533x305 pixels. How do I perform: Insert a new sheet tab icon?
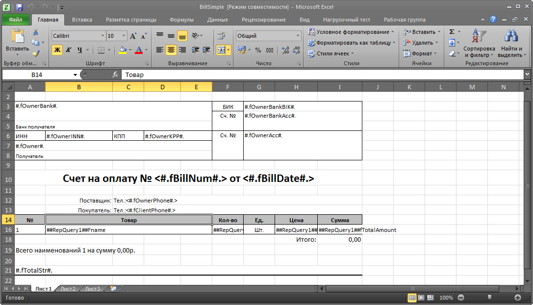coord(113,289)
